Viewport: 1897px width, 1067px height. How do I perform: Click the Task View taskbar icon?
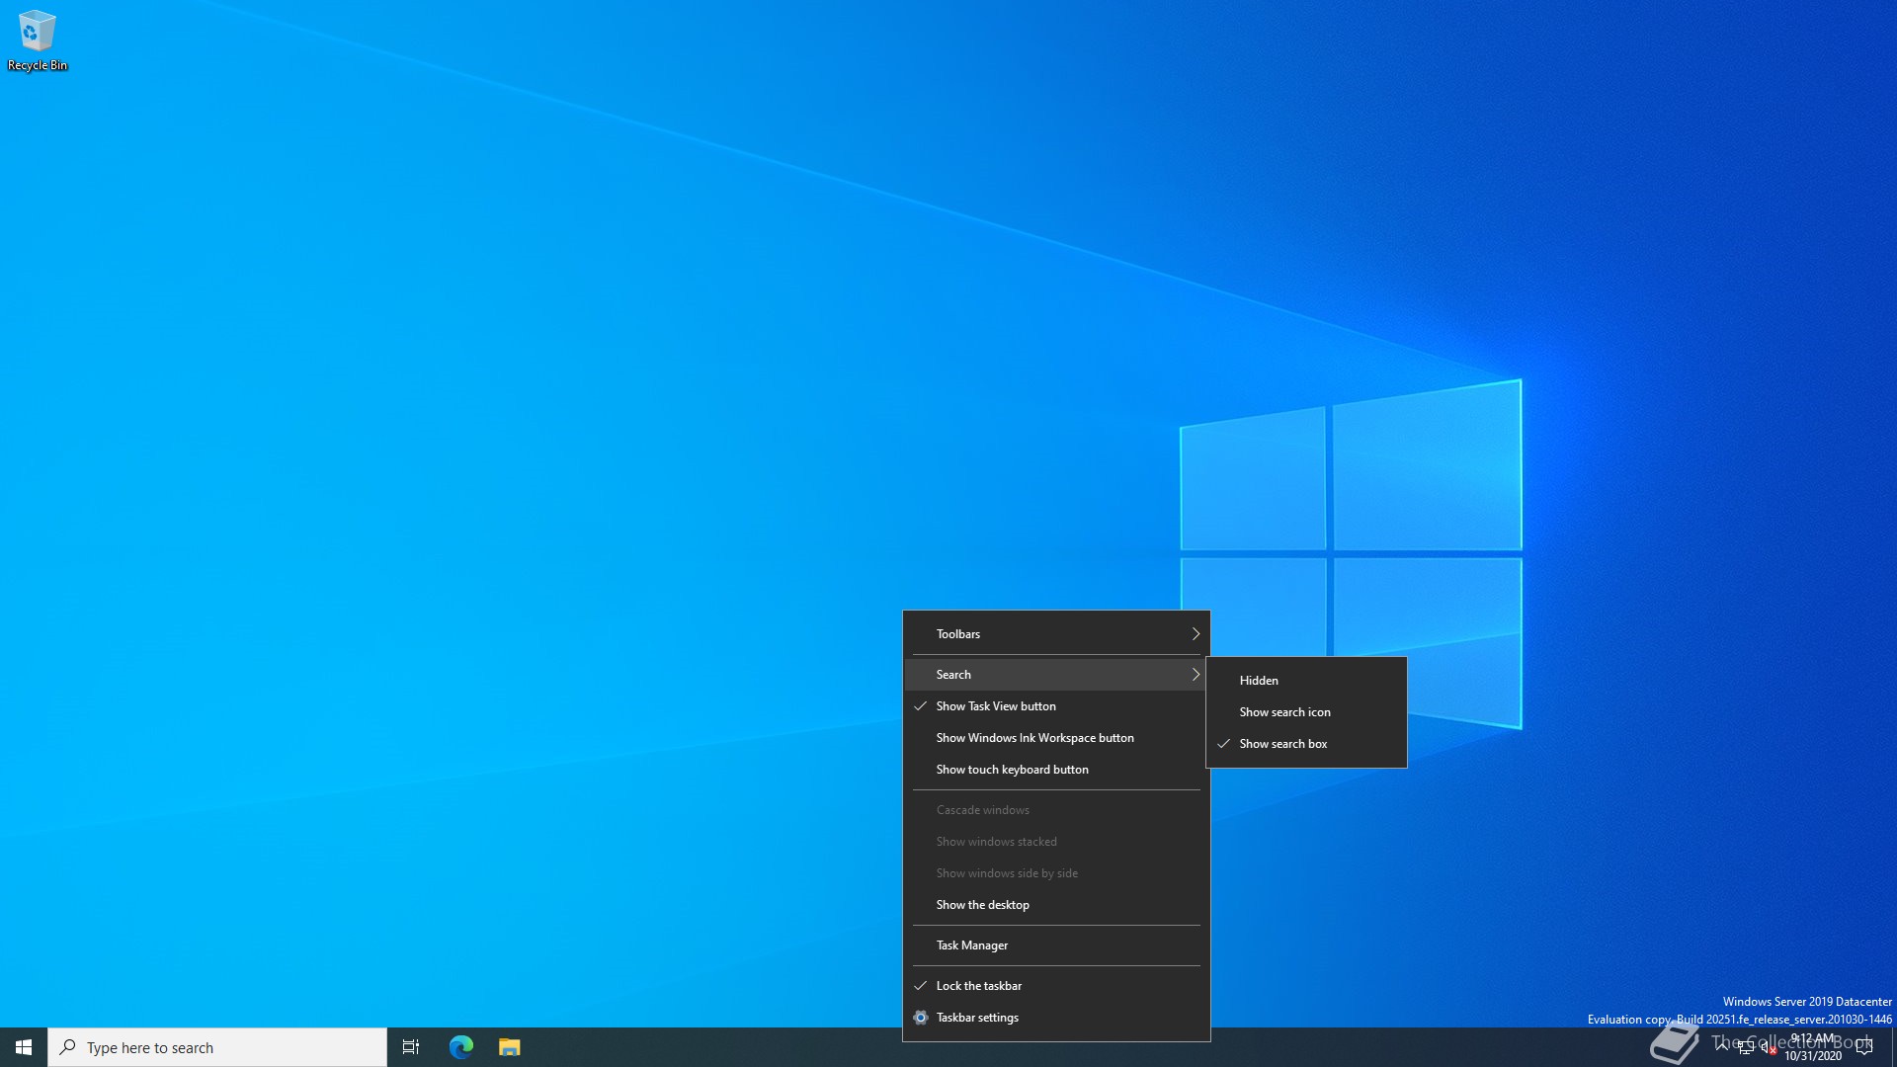[411, 1047]
